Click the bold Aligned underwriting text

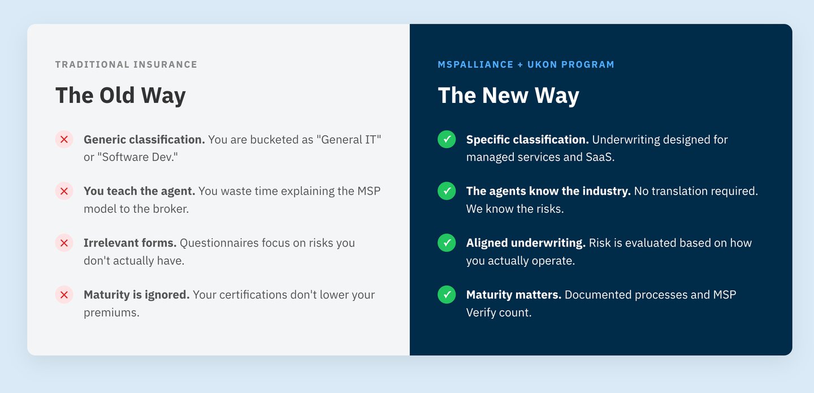point(526,243)
